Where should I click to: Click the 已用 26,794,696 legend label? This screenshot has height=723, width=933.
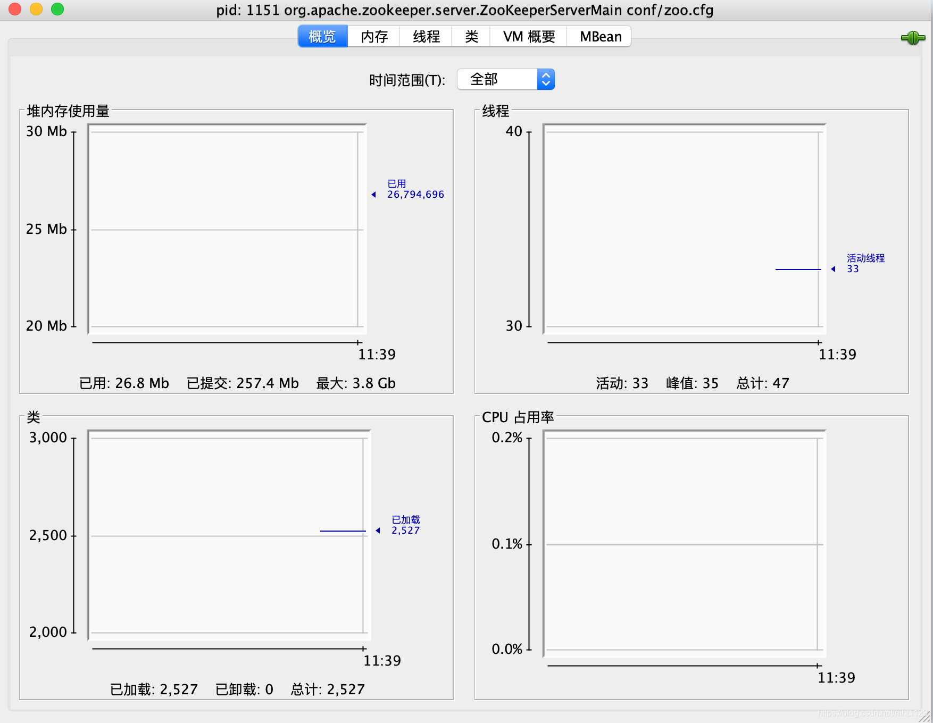click(x=415, y=189)
